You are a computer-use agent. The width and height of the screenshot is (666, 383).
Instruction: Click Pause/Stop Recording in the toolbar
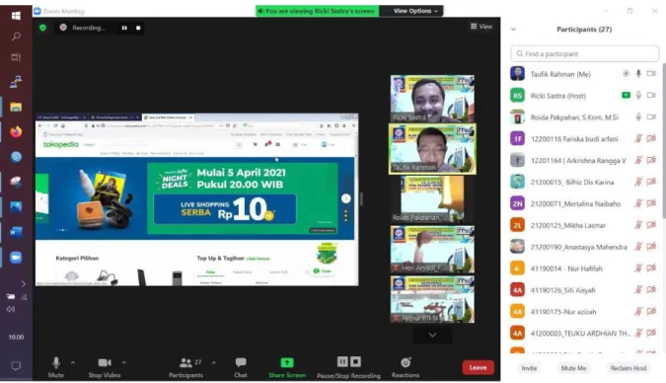(x=348, y=367)
